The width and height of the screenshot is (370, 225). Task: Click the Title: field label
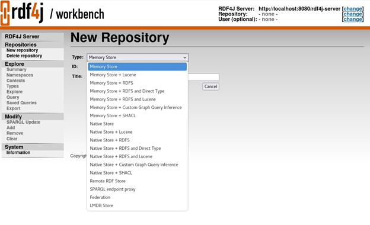click(77, 76)
